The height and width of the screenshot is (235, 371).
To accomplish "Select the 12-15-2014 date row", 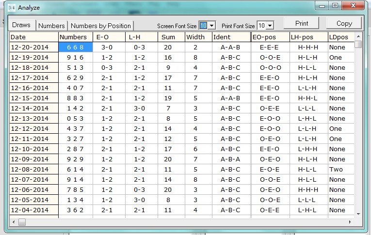I will (x=34, y=98).
